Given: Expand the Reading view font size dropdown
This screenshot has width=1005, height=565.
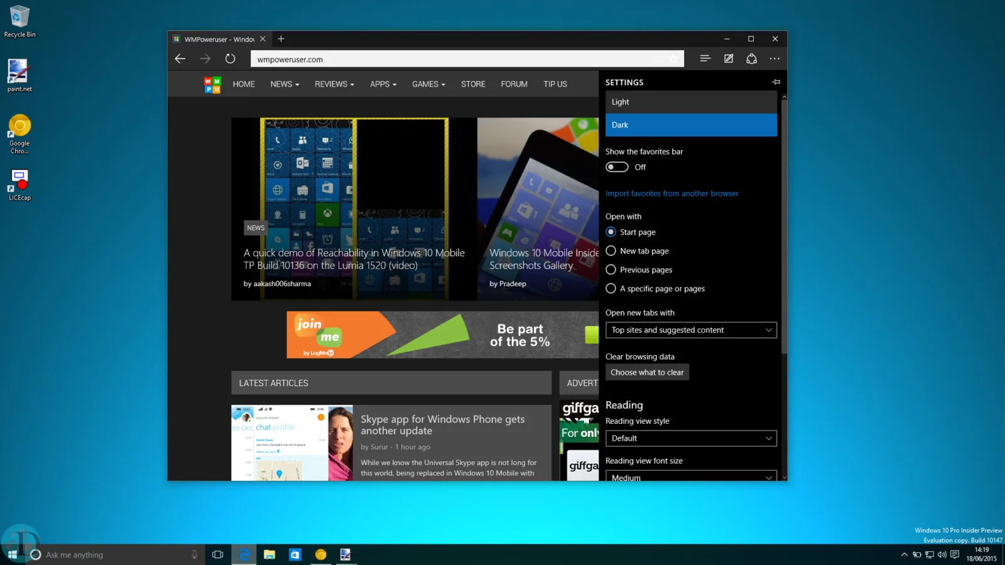Looking at the screenshot, I should tap(691, 476).
